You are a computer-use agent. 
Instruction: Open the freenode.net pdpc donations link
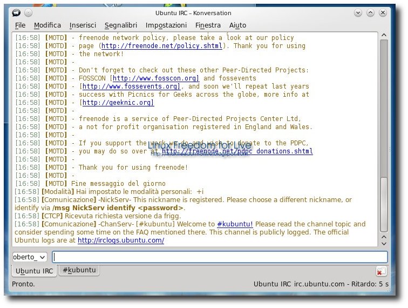[237, 151]
